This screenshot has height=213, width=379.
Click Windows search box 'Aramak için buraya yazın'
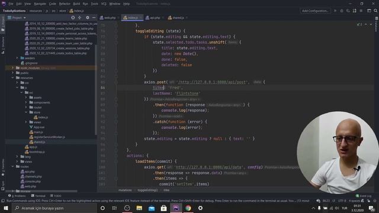click(x=54, y=208)
